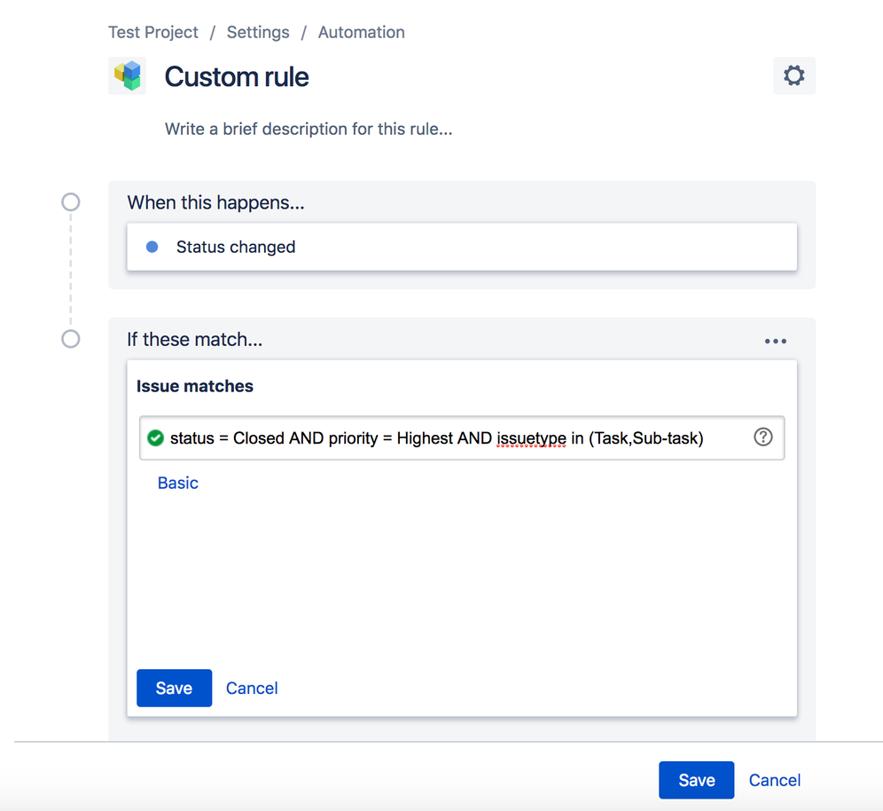Cancel the rule in the footer bar
883x811 pixels.
pyautogui.click(x=774, y=780)
